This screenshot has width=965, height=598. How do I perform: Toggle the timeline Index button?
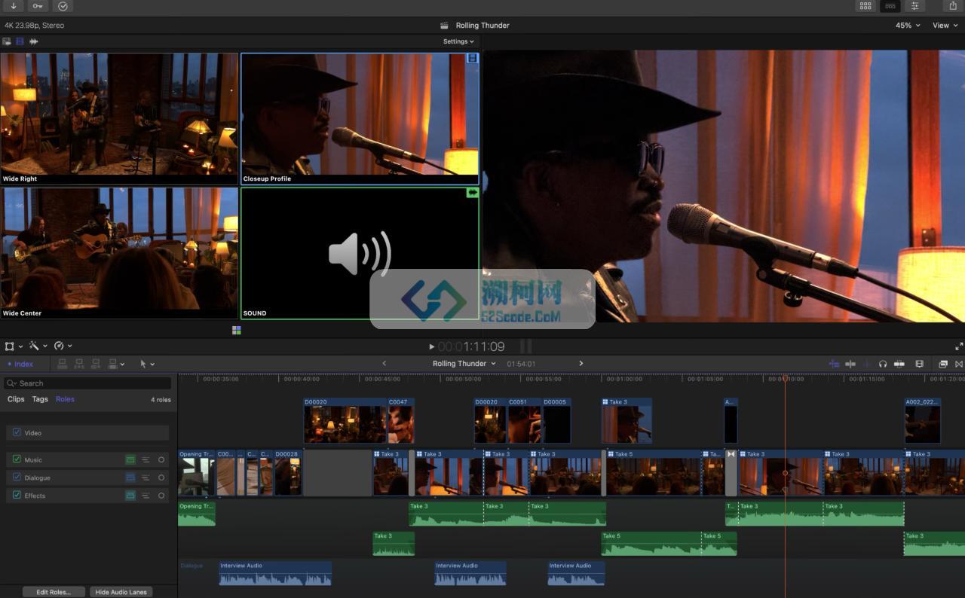pos(20,364)
